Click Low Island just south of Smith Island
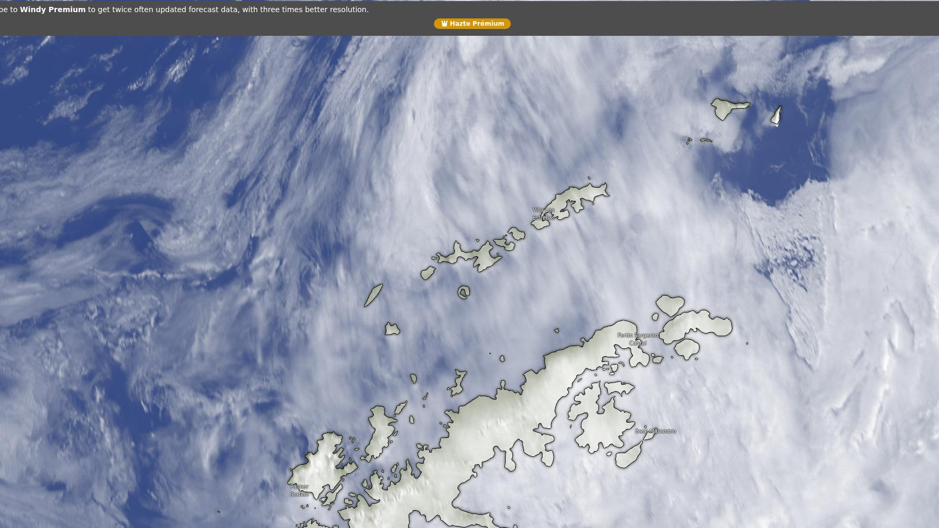The height and width of the screenshot is (528, 939). tap(392, 329)
